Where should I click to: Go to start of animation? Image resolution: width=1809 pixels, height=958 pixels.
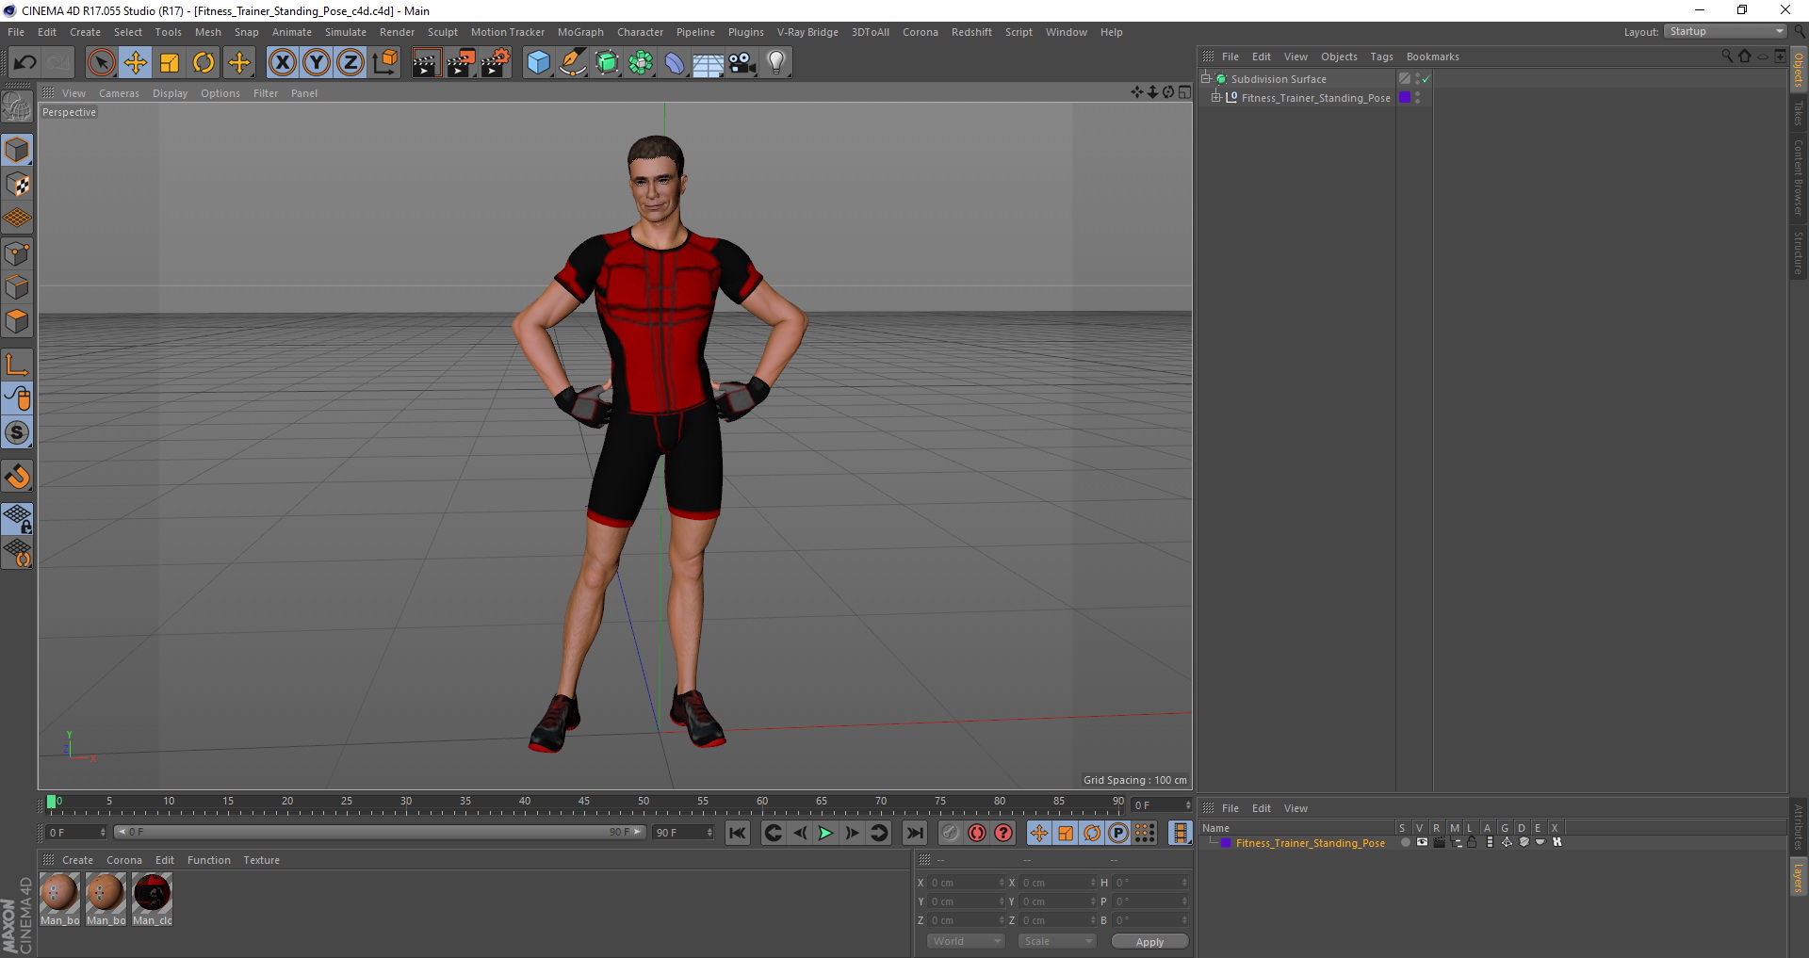pyautogui.click(x=737, y=833)
